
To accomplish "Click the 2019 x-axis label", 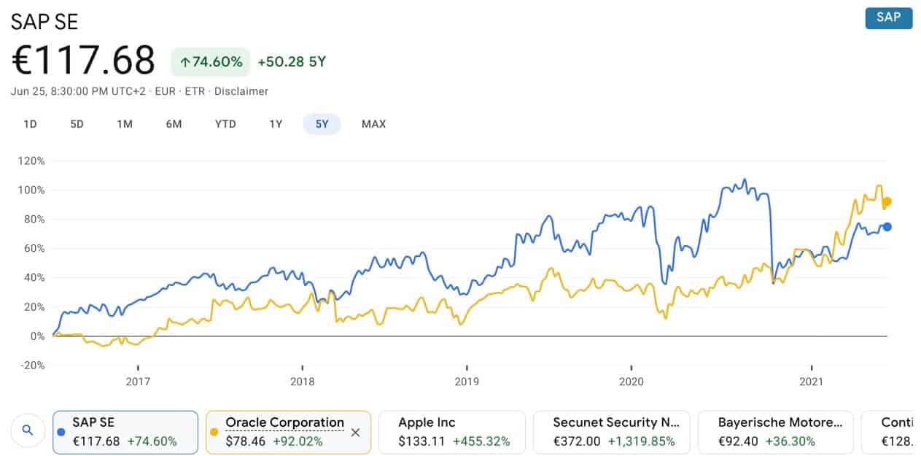I will (467, 382).
